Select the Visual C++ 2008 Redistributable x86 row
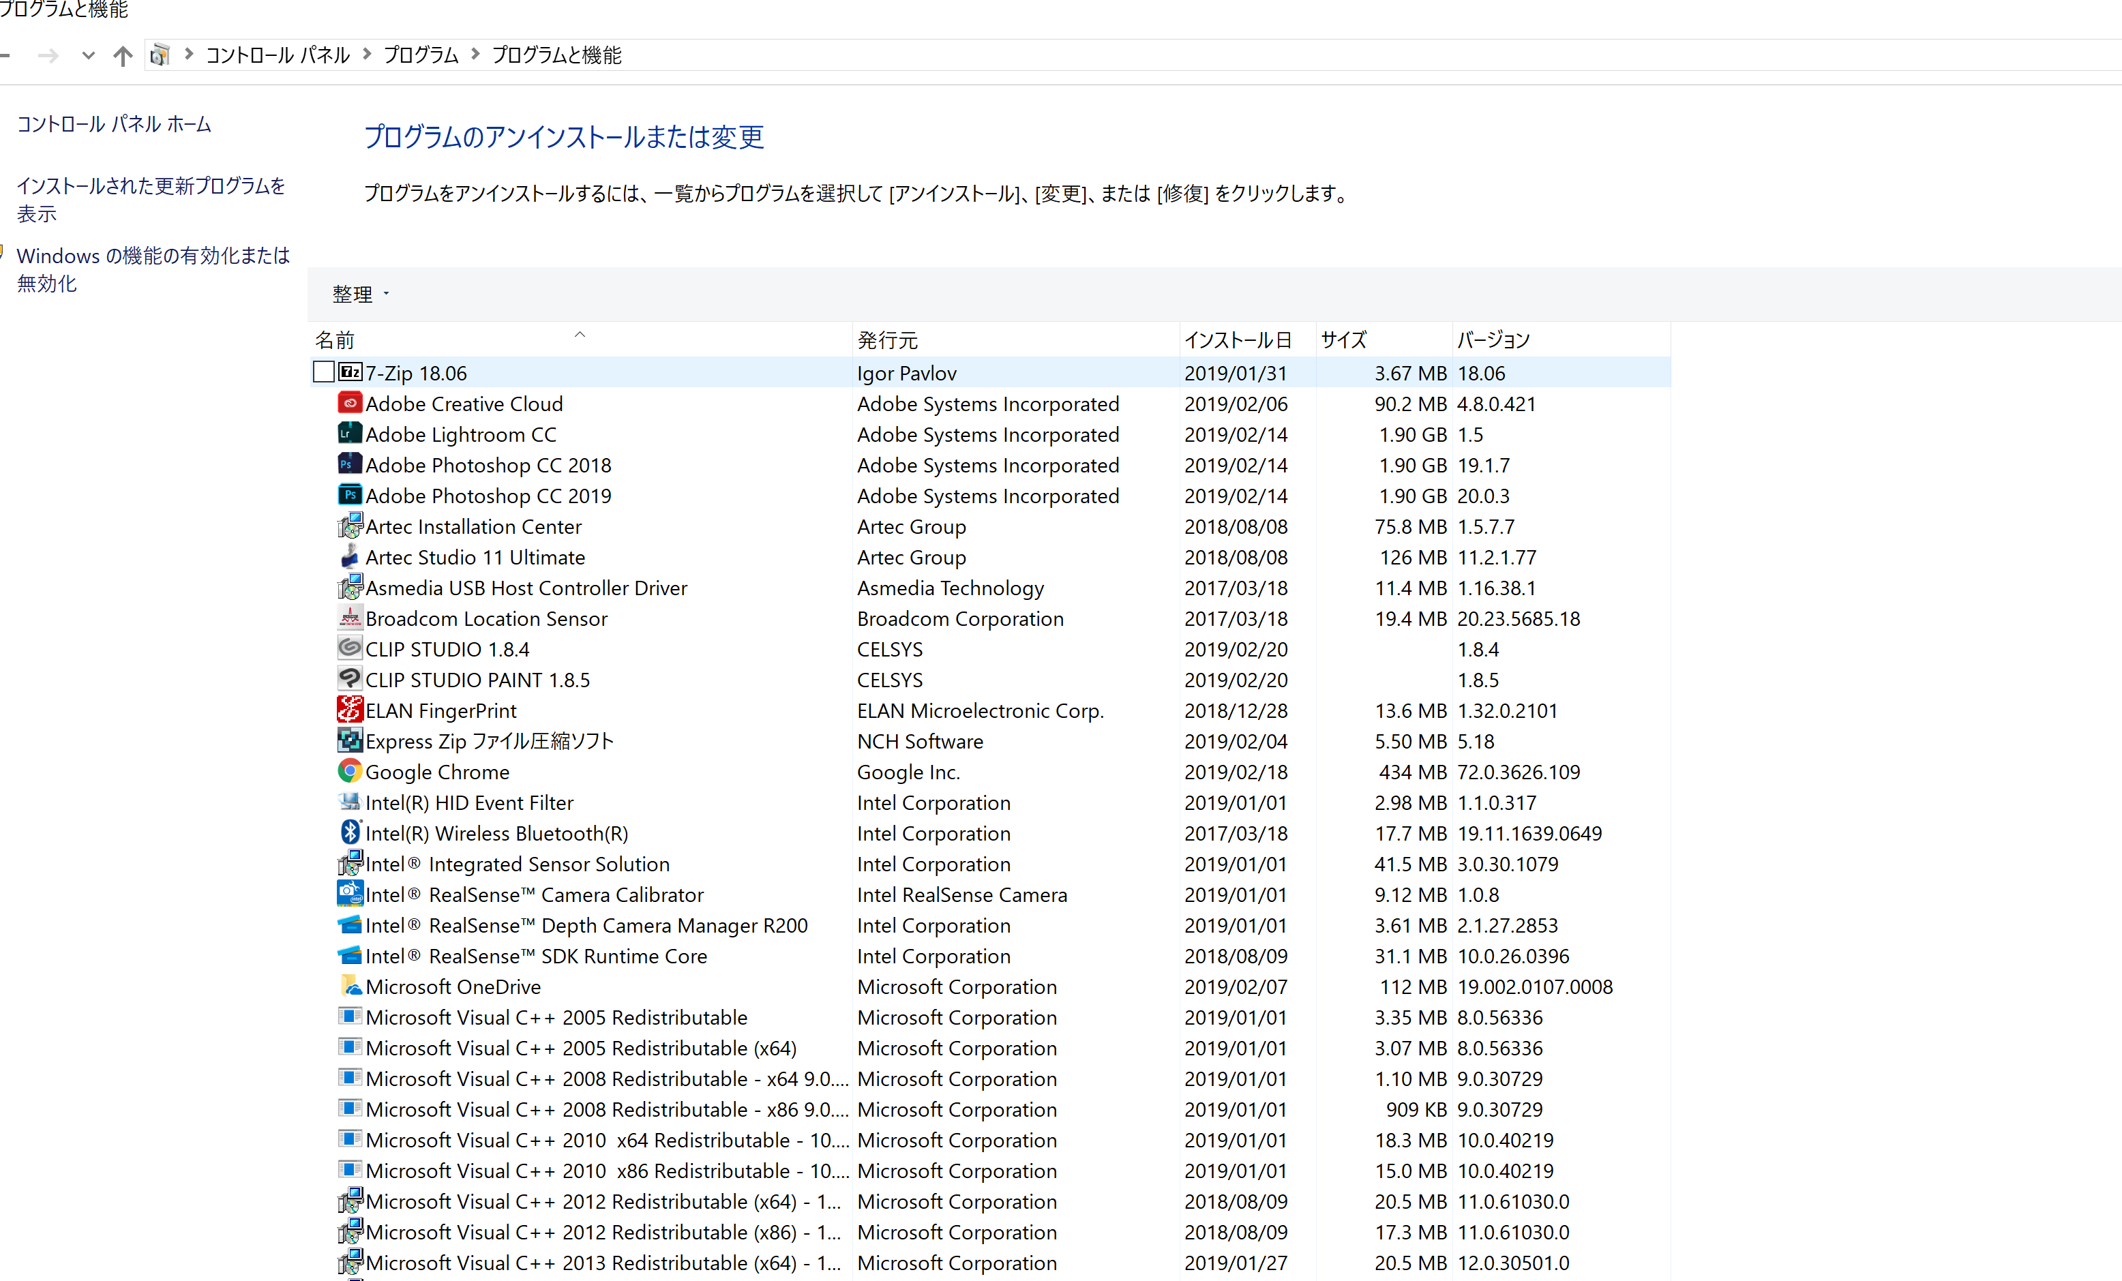This screenshot has width=2122, height=1281. pos(989,1110)
